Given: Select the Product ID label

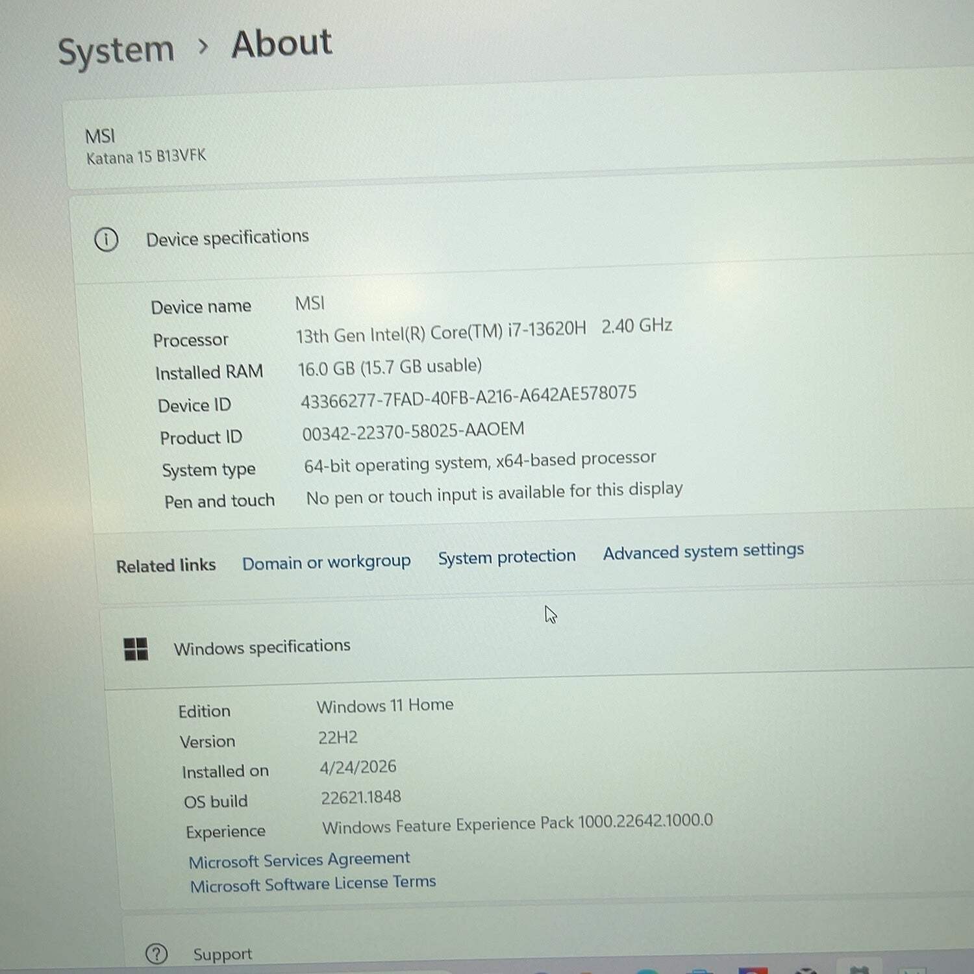Looking at the screenshot, I should tap(201, 438).
